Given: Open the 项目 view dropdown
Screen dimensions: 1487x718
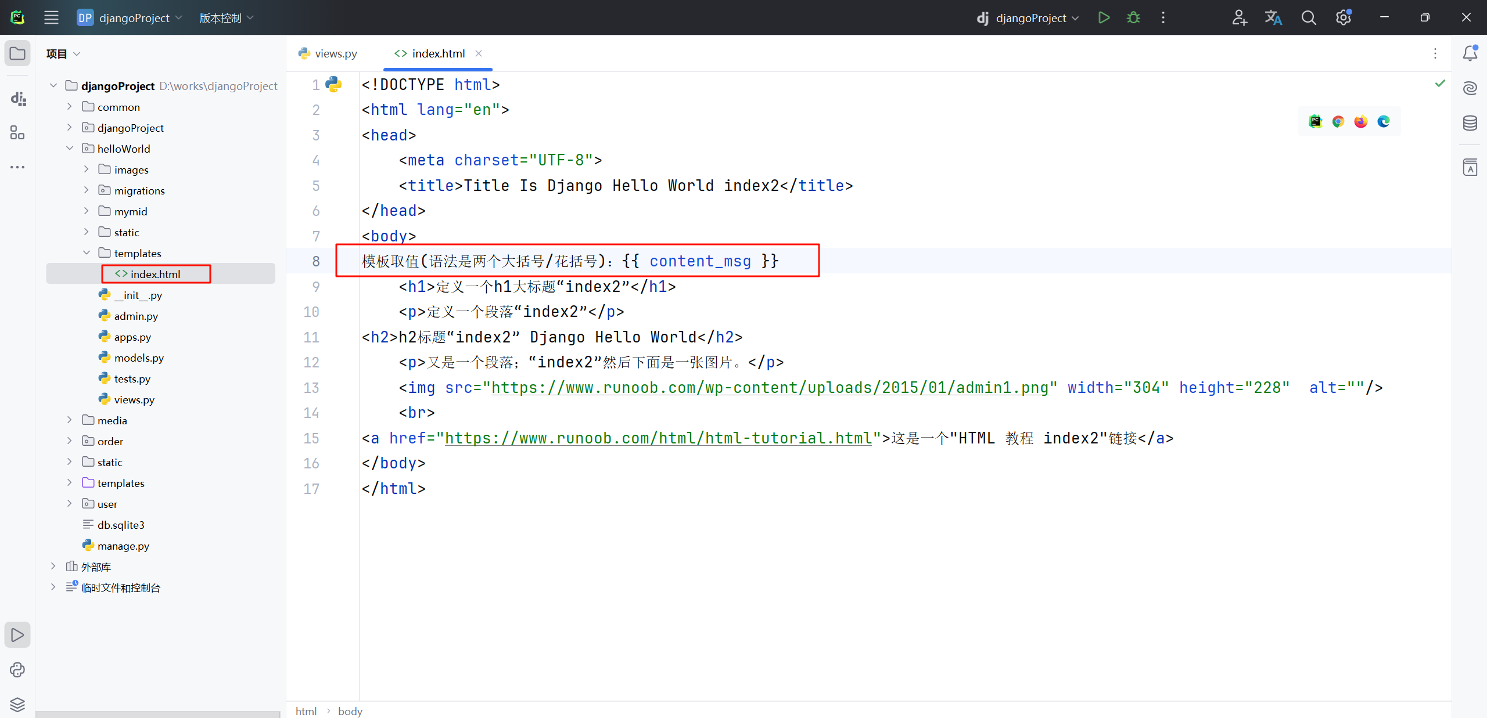Looking at the screenshot, I should coord(63,54).
